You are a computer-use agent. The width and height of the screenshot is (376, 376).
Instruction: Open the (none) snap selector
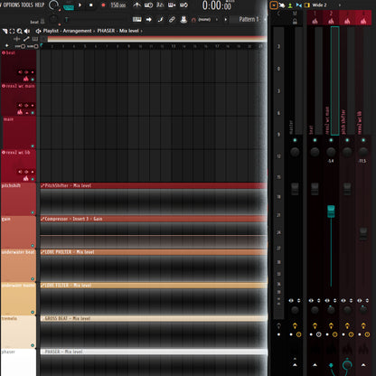click(x=204, y=20)
